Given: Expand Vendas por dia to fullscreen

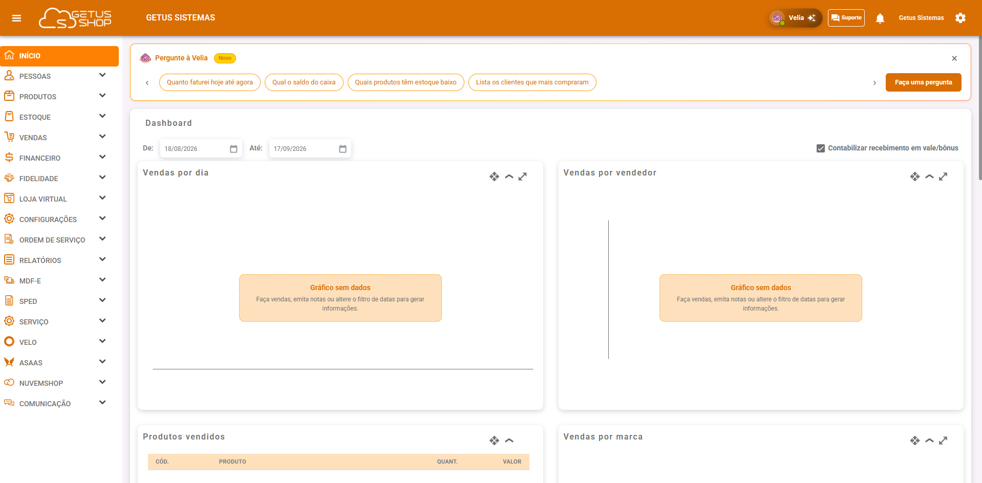Looking at the screenshot, I should (x=523, y=177).
